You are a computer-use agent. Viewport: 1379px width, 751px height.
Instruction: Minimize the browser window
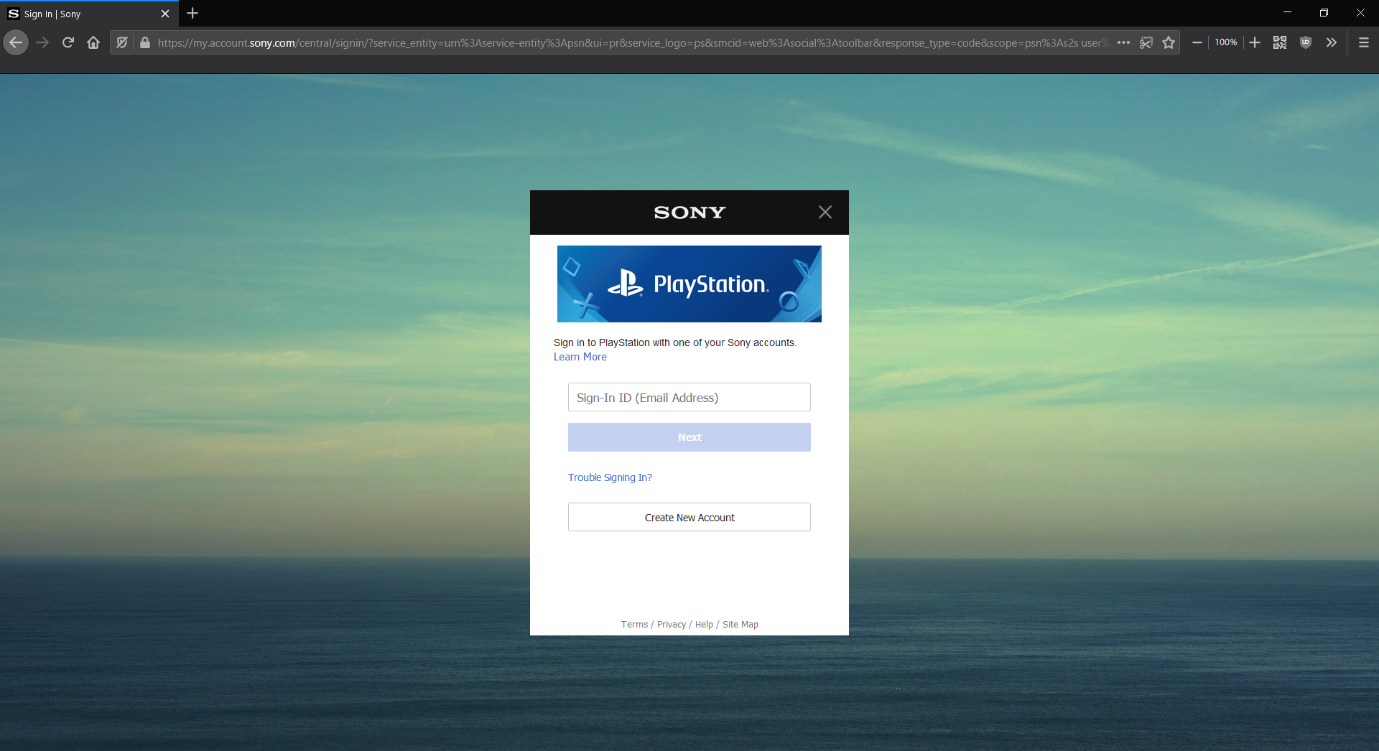click(1287, 13)
